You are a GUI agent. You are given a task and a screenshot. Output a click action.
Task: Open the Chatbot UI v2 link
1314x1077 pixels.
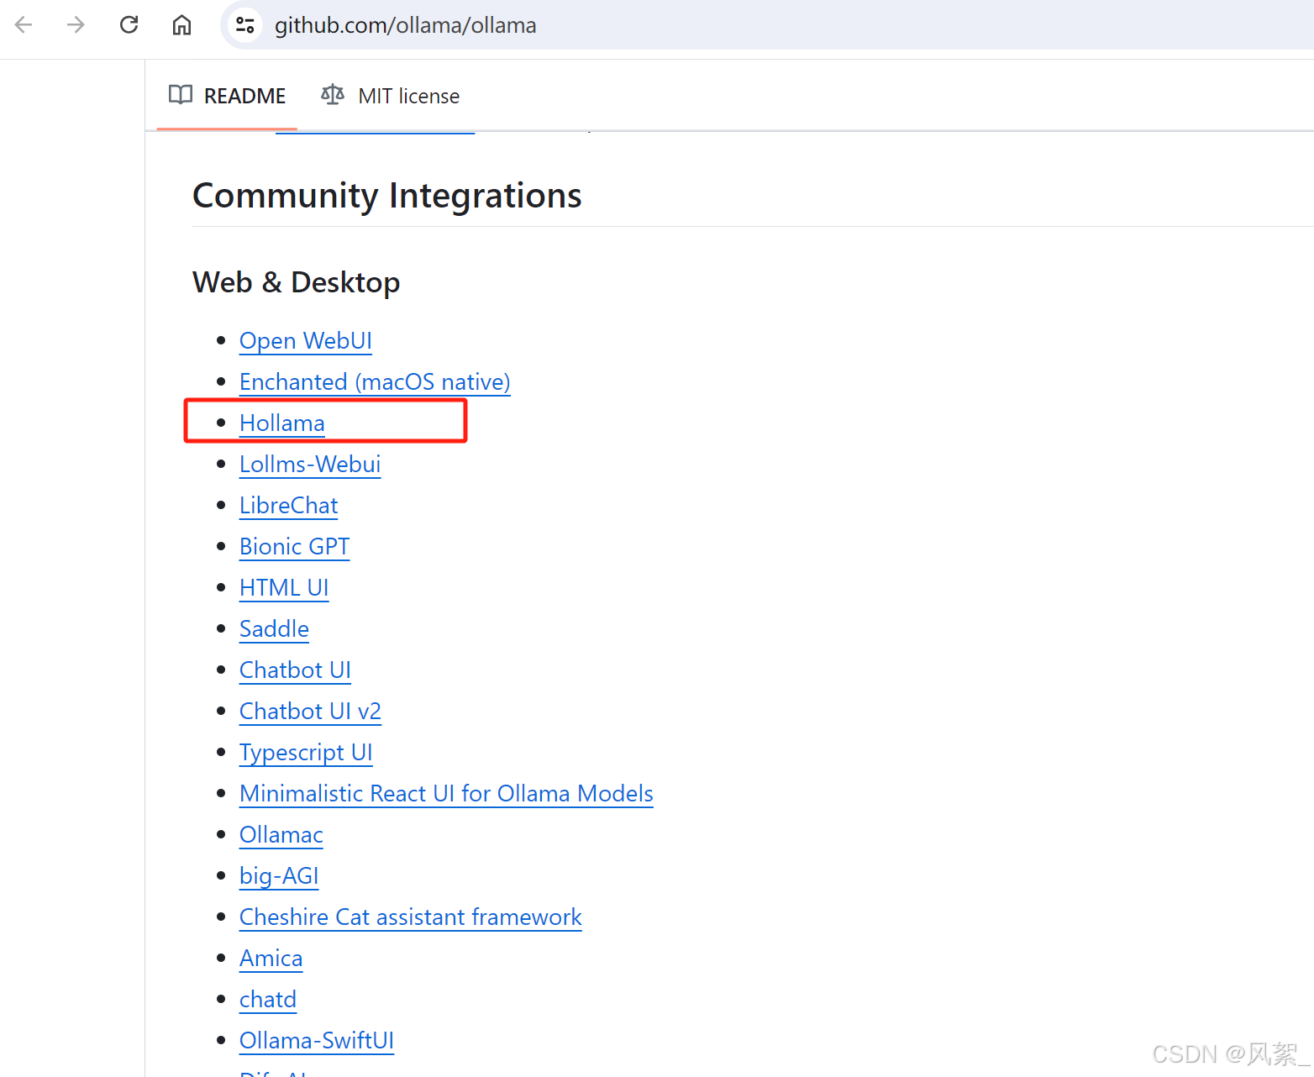tap(310, 711)
